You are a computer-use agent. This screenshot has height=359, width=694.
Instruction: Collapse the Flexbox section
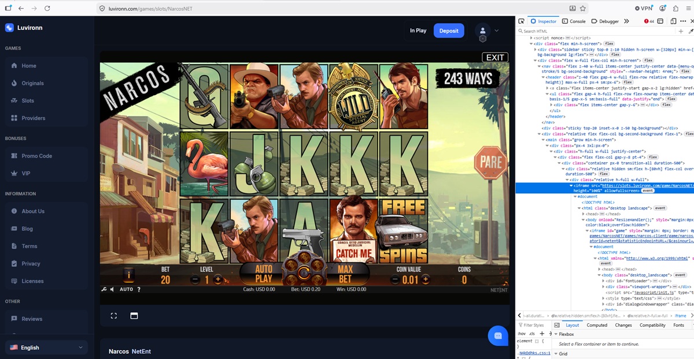tap(556, 334)
